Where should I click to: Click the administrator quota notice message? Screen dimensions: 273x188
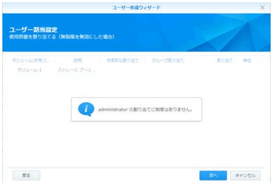[x=145, y=109]
